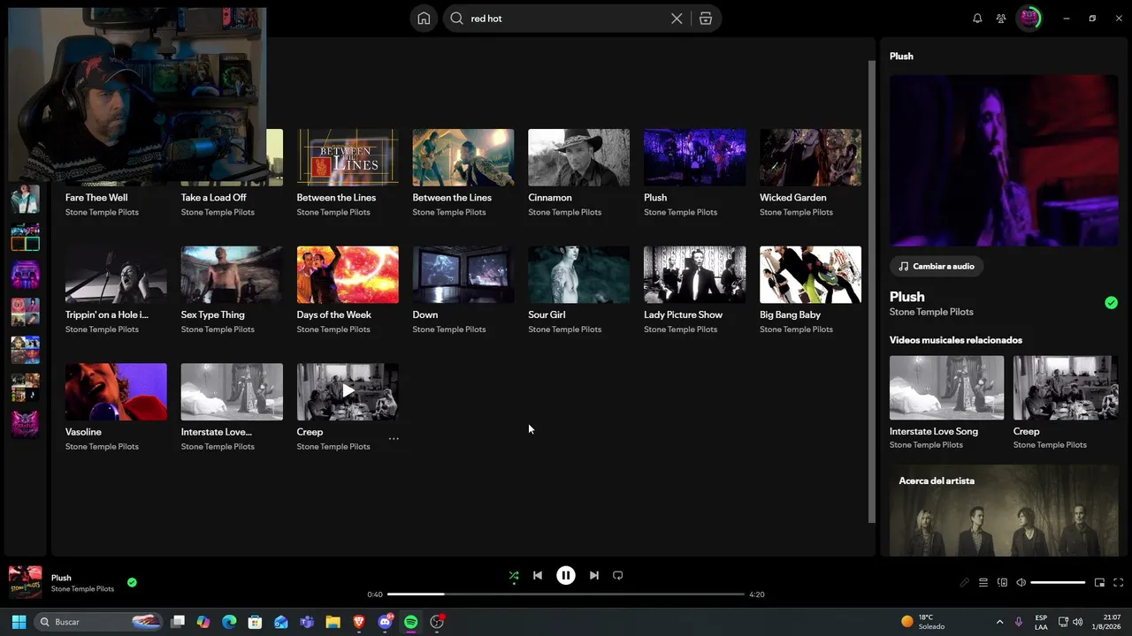This screenshot has width=1132, height=636.
Task: Open the playback queue icon
Action: click(x=983, y=583)
